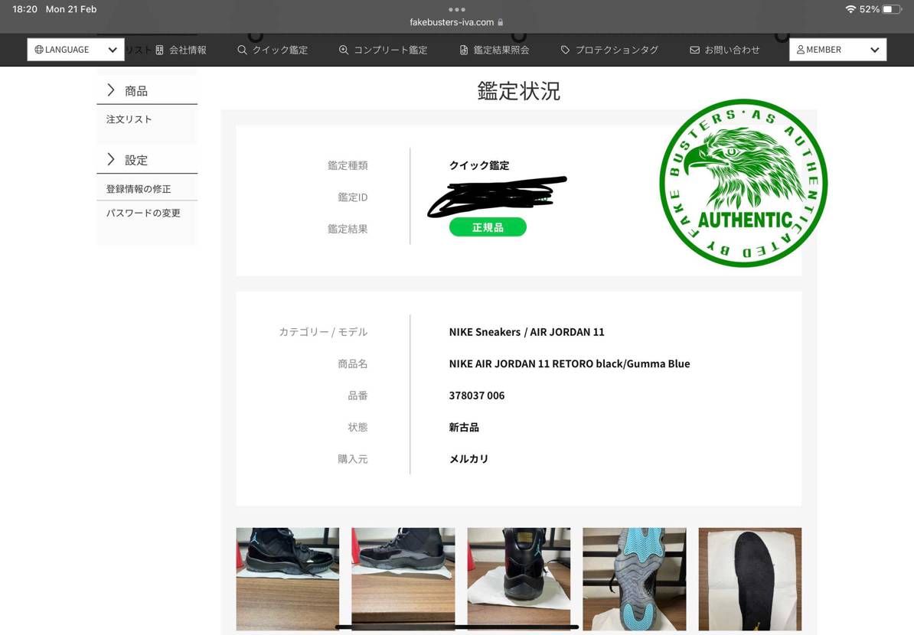
Task: Click the product name NIKE AIR JORDAN 11 RETORO
Action: coord(570,363)
